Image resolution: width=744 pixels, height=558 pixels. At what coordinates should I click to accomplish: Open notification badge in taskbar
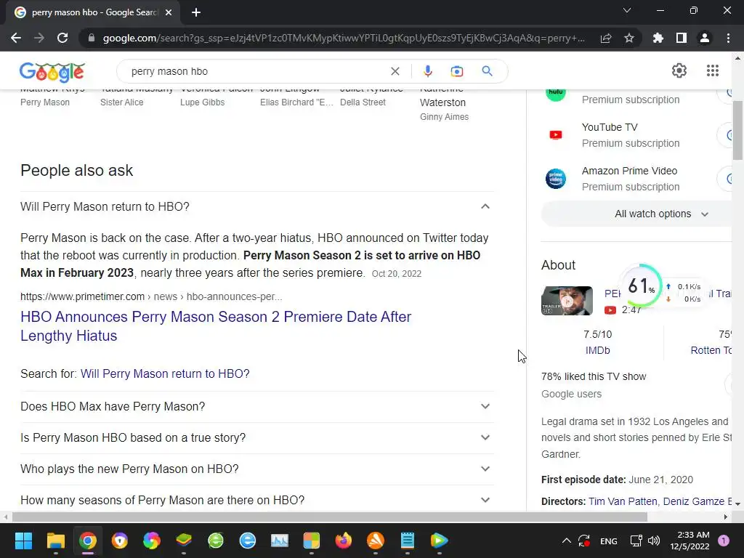[x=723, y=541]
